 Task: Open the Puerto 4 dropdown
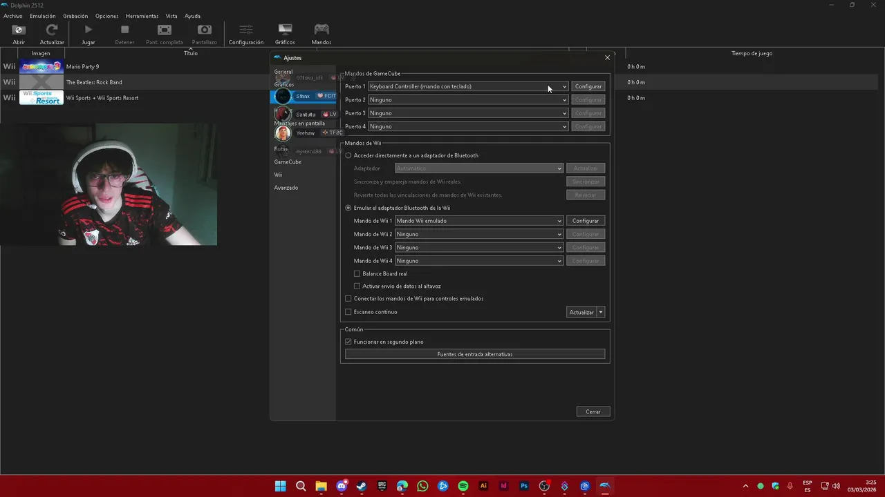click(468, 126)
